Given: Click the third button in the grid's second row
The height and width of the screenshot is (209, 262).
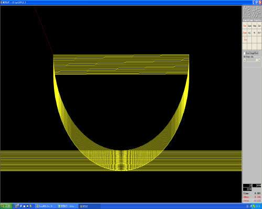Looking at the screenshot, I should pos(254,32).
